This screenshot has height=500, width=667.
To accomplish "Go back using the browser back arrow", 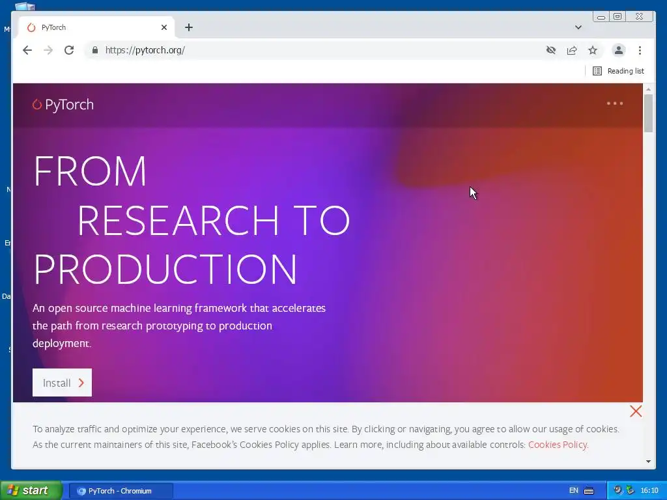I will pos(27,50).
